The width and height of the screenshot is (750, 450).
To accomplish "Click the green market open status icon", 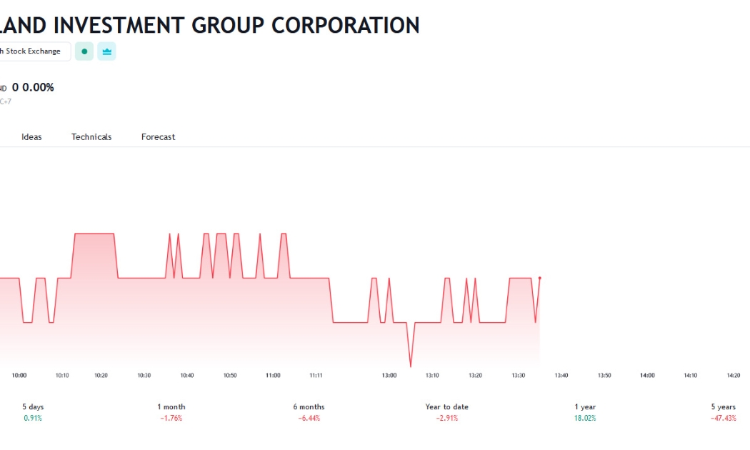I will [84, 51].
